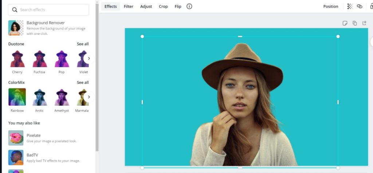The width and height of the screenshot is (373, 173).
Task: Click the 'Duotone' section heading
Action: pos(16,44)
